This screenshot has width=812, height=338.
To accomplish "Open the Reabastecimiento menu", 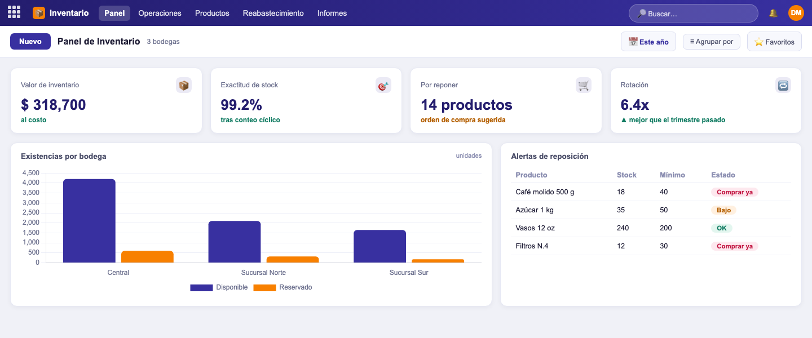I will click(273, 13).
